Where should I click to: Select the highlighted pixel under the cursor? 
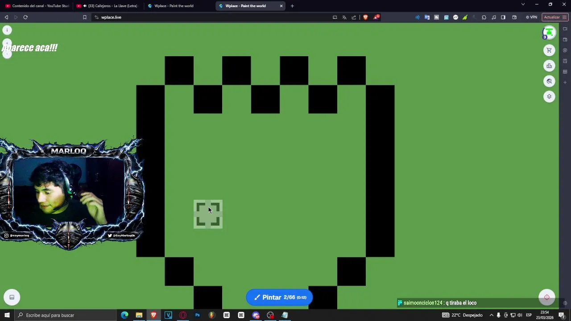pyautogui.click(x=208, y=214)
